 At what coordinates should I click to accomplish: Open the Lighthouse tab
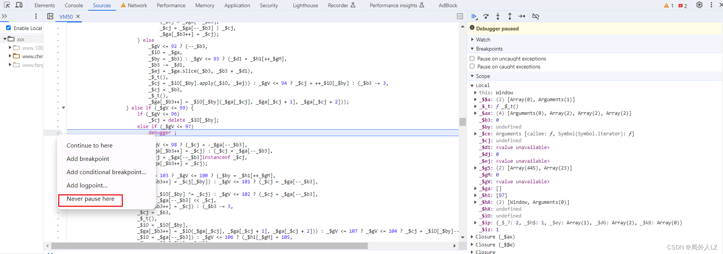coord(305,5)
